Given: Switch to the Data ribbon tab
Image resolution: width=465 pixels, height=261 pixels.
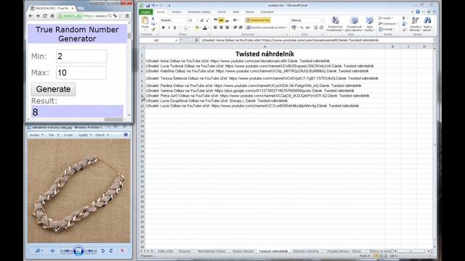Looking at the screenshot, I should point(236,12).
